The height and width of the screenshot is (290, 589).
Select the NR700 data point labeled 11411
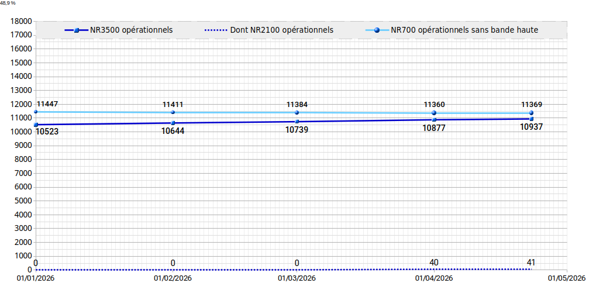(173, 112)
